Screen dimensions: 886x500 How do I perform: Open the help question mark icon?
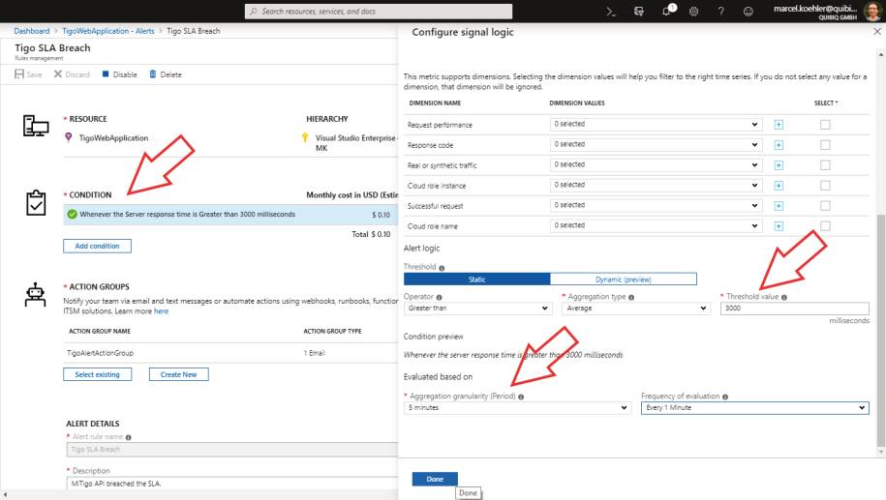(x=721, y=12)
